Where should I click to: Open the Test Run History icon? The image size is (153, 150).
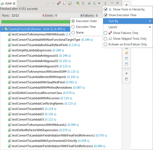click(95, 3)
